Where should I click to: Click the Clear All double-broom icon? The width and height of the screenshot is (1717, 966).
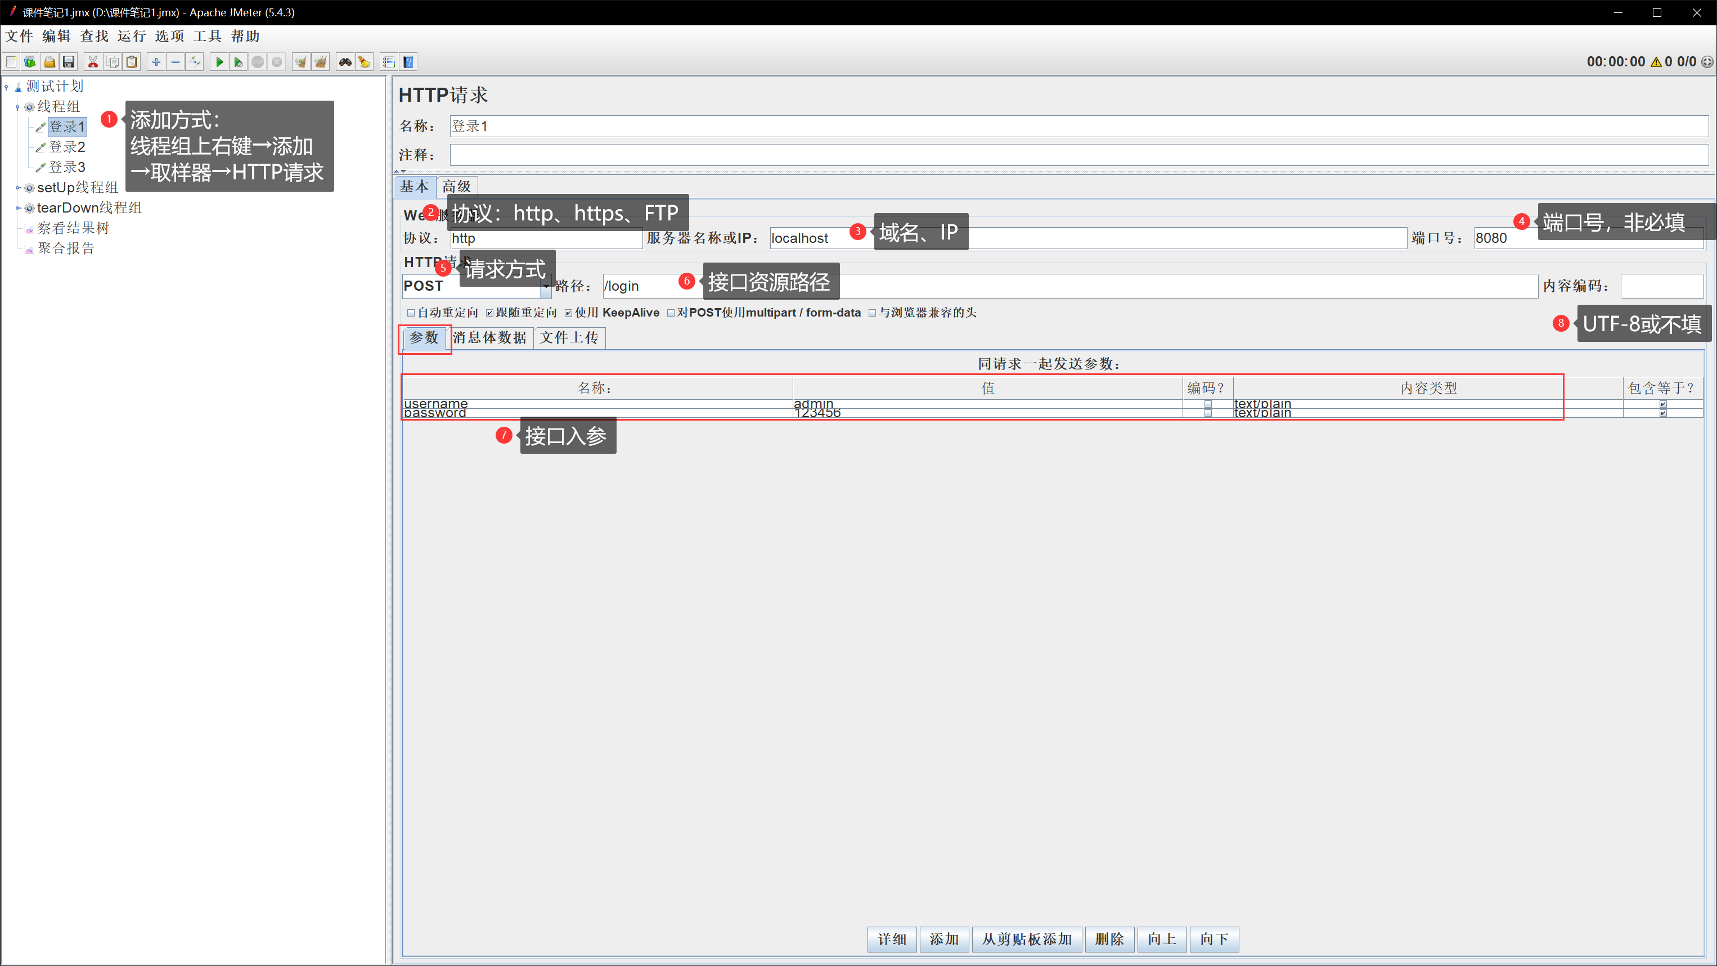(x=321, y=62)
